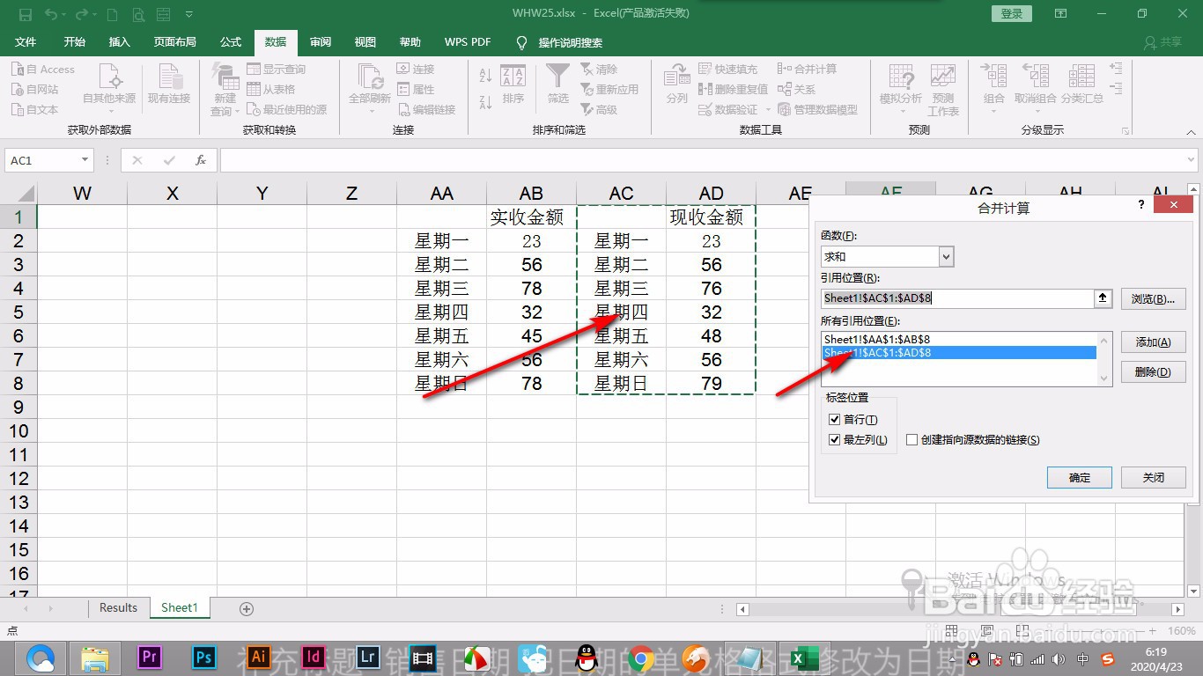The height and width of the screenshot is (676, 1203).
Task: Click the 关系 relationships icon
Action: tap(785, 89)
